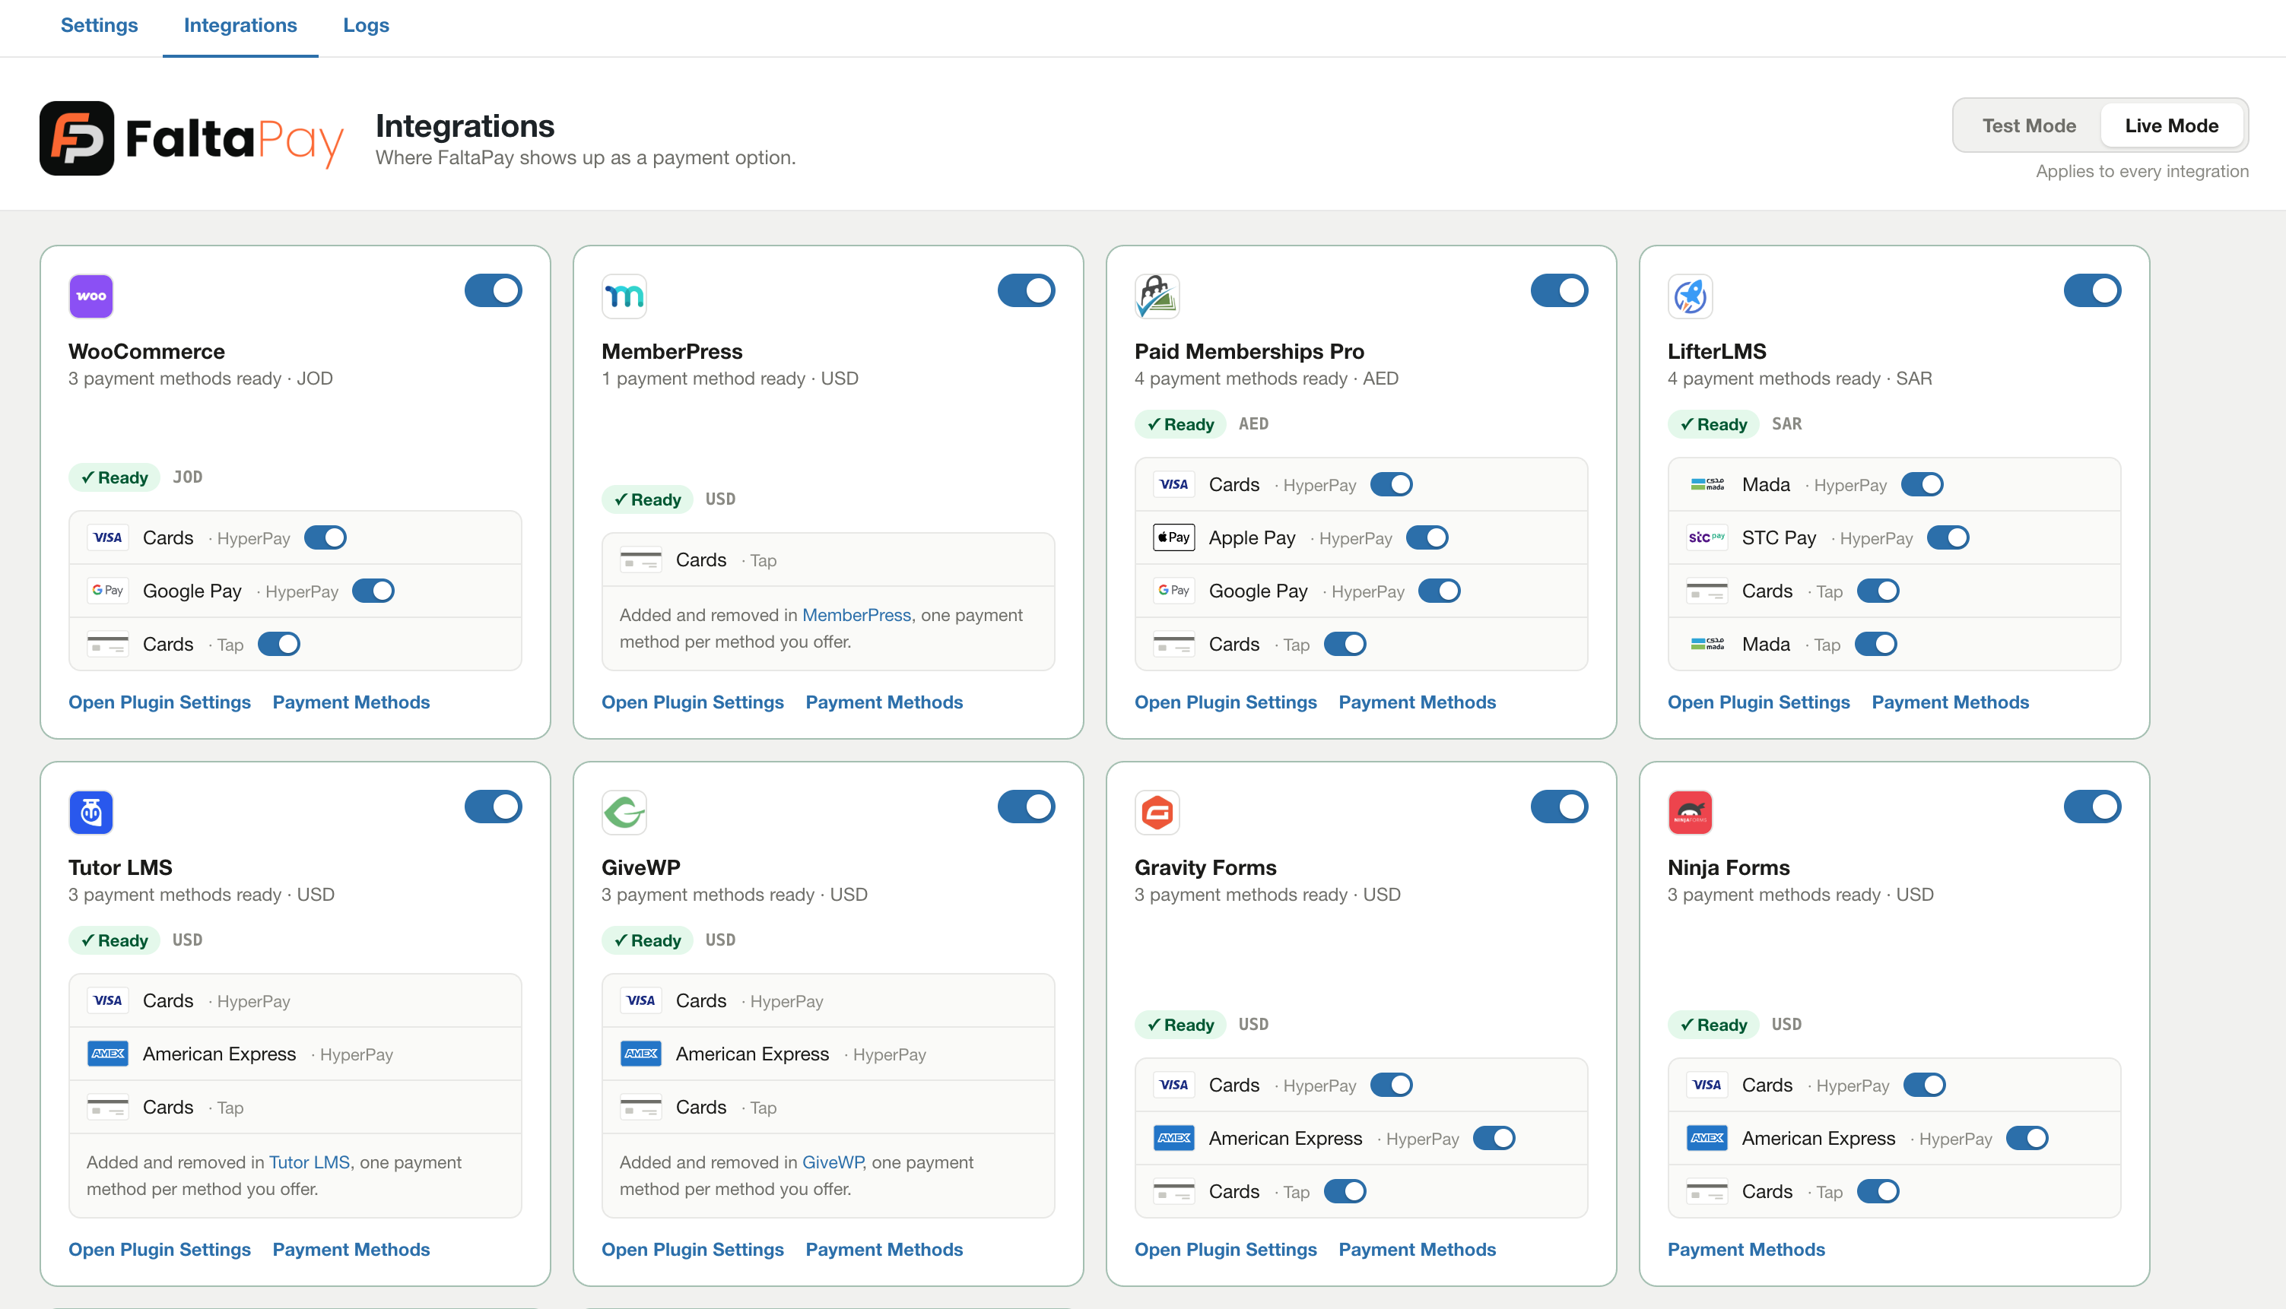Click the Ready badge in LifterLMS card
The image size is (2286, 1309).
pyautogui.click(x=1713, y=424)
